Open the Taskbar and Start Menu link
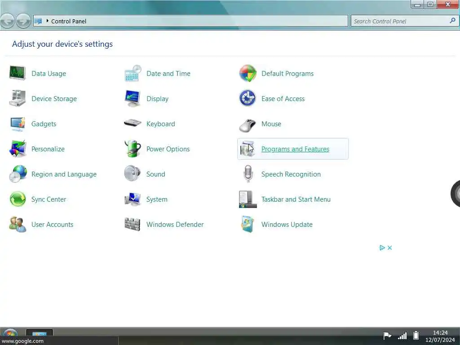This screenshot has height=345, width=460. (x=296, y=199)
